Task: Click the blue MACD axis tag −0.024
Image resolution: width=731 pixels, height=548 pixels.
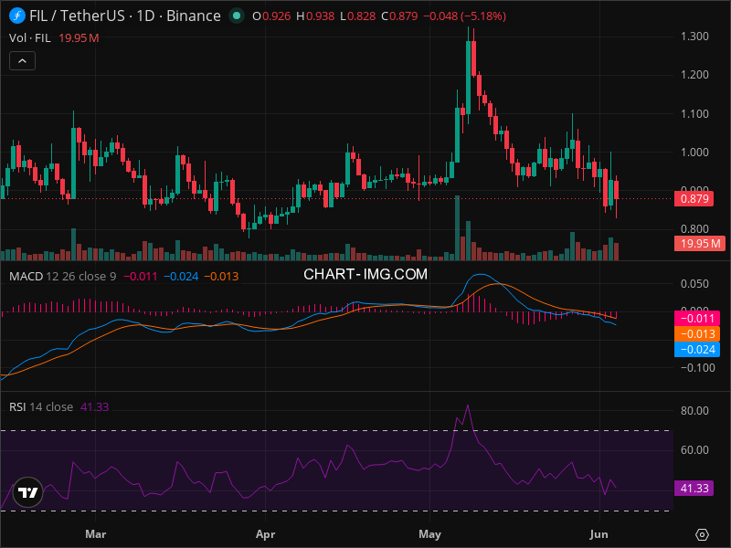Action: coord(697,350)
